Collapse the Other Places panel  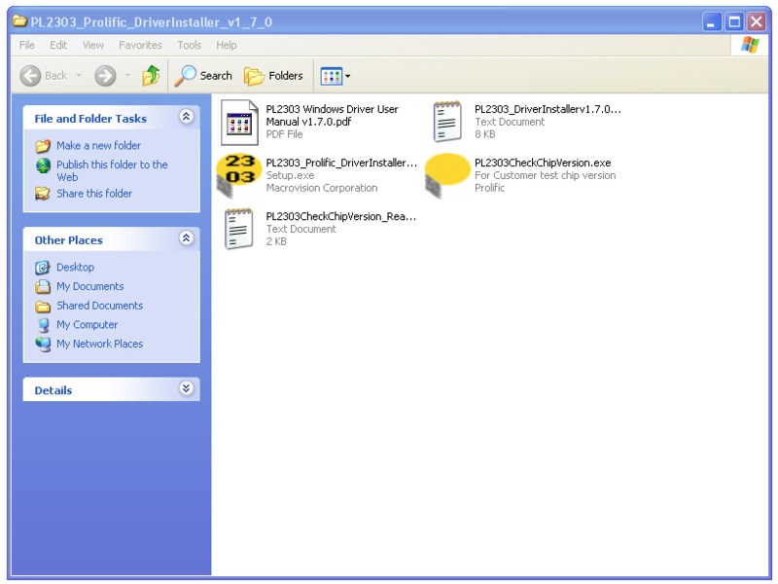[x=186, y=239]
